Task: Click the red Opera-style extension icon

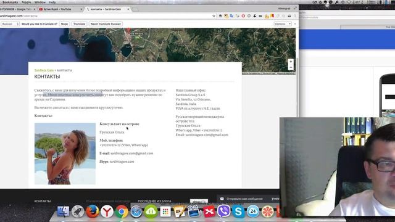Action: (243, 16)
